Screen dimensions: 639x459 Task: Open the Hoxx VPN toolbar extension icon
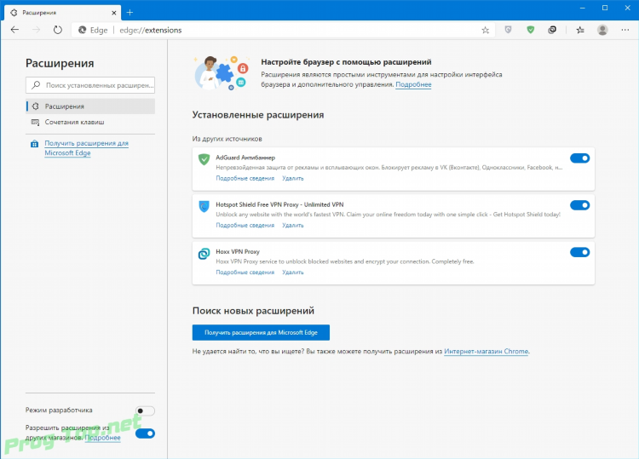(x=552, y=30)
